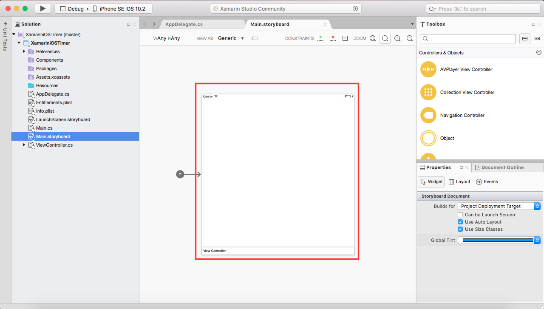Remove constraints using the red X icon
The height and width of the screenshot is (309, 544).
tap(333, 38)
